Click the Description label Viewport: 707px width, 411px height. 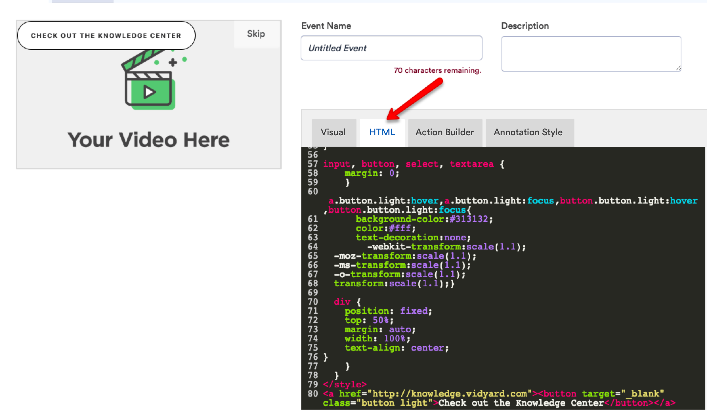click(x=525, y=26)
